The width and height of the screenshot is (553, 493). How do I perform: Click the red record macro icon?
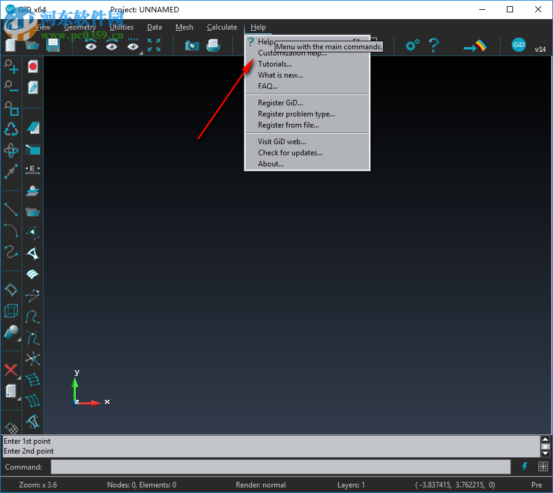33,67
